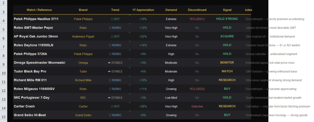Click the MONITOR signal cell

coord(227,63)
